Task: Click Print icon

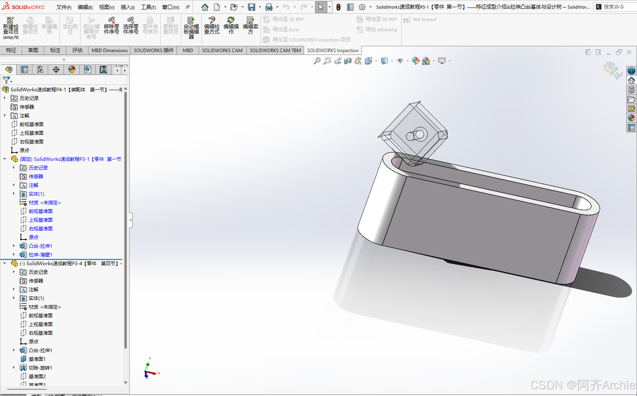Action: click(269, 7)
